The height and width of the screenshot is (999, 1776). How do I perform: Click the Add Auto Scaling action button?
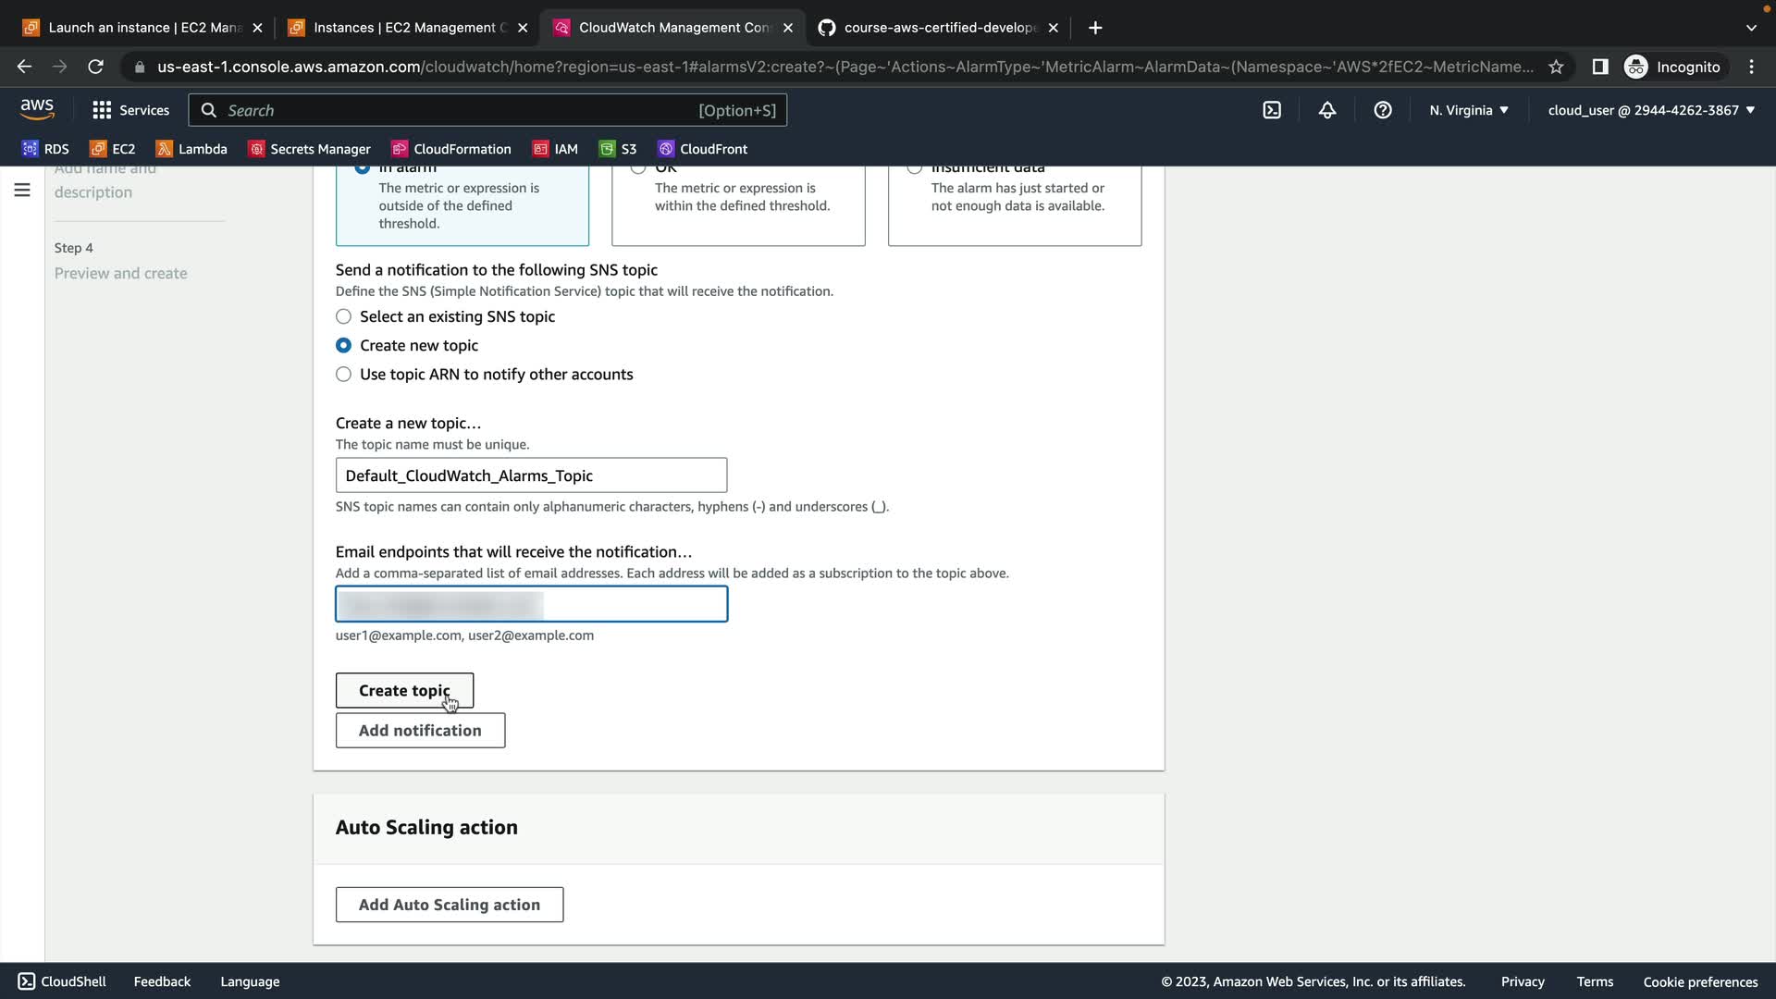coord(449,905)
